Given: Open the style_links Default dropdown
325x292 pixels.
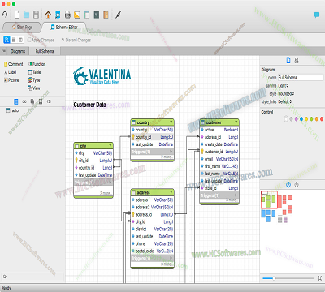Looking at the screenshot, I should tap(285, 101).
